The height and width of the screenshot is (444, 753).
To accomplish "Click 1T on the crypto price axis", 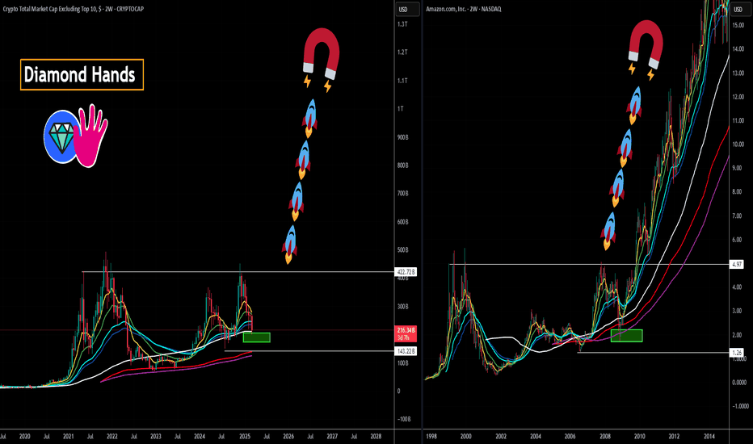I will 401,108.
